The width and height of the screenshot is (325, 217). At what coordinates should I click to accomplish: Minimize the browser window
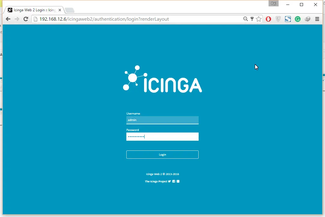[x=288, y=5]
